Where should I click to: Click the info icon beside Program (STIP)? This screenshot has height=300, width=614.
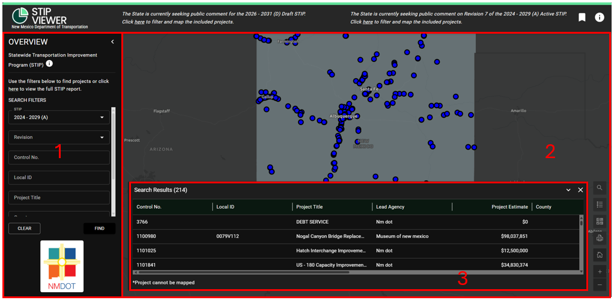click(x=49, y=64)
